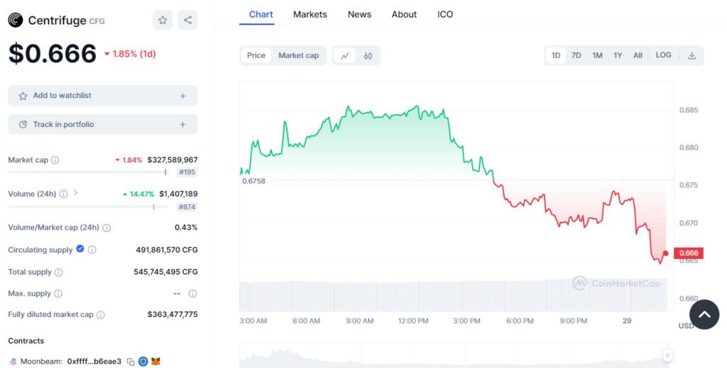Expand Add to watlist plus sign
The image size is (727, 368).
[x=182, y=96]
